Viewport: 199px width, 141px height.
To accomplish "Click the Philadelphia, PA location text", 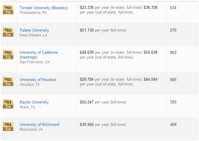I will pos(33,13).
